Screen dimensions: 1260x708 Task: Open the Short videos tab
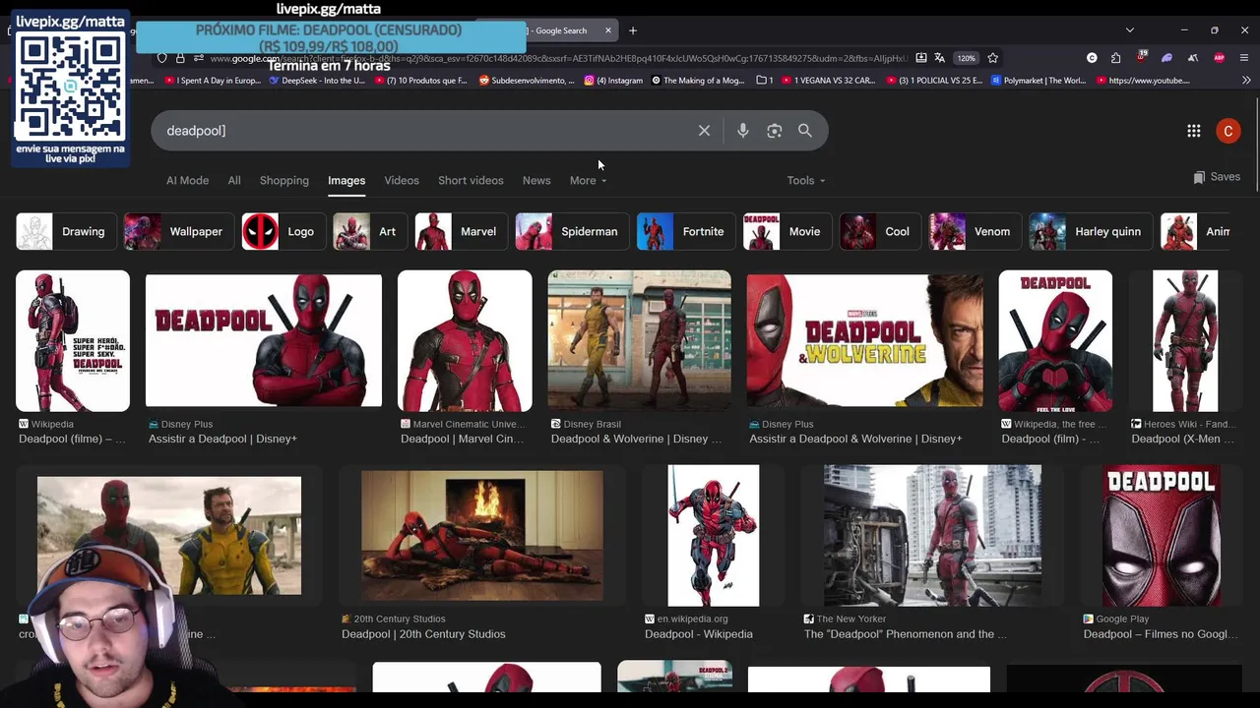click(x=471, y=181)
